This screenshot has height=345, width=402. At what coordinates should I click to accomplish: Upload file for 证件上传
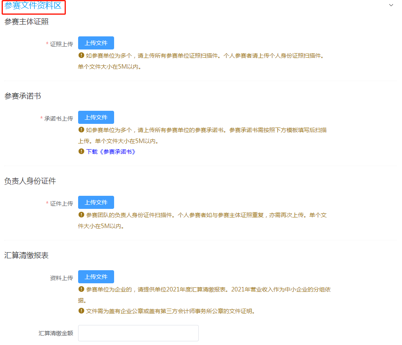point(96,202)
